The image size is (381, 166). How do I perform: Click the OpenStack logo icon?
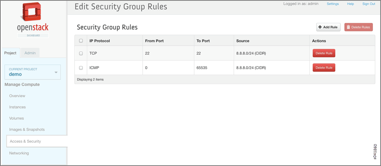click(x=33, y=13)
